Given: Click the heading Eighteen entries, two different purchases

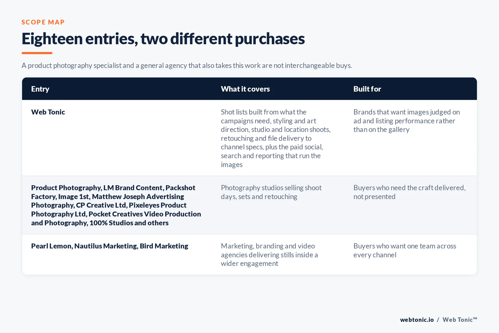Looking at the screenshot, I should pyautogui.click(x=163, y=39).
